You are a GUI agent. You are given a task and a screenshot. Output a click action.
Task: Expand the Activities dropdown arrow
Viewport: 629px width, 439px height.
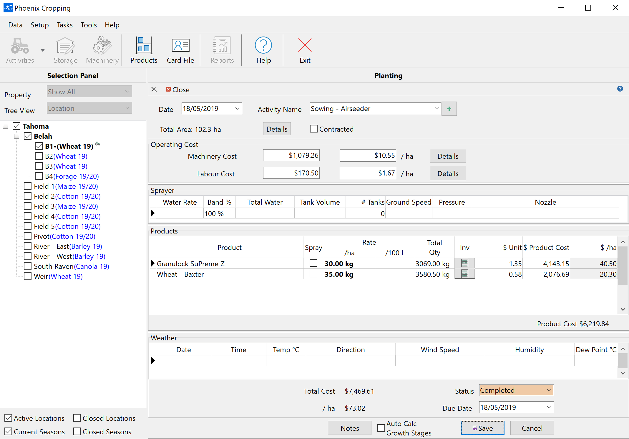pos(43,50)
